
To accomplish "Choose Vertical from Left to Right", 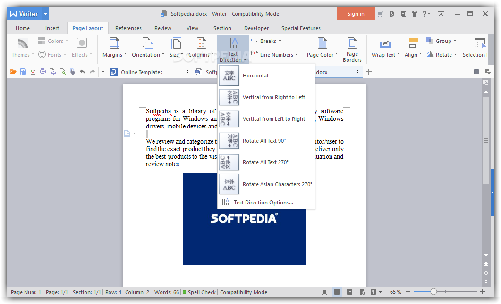I will coord(266,119).
